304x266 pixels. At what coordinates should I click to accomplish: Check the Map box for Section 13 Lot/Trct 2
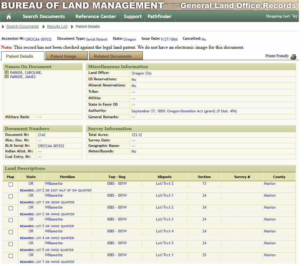tap(11, 184)
